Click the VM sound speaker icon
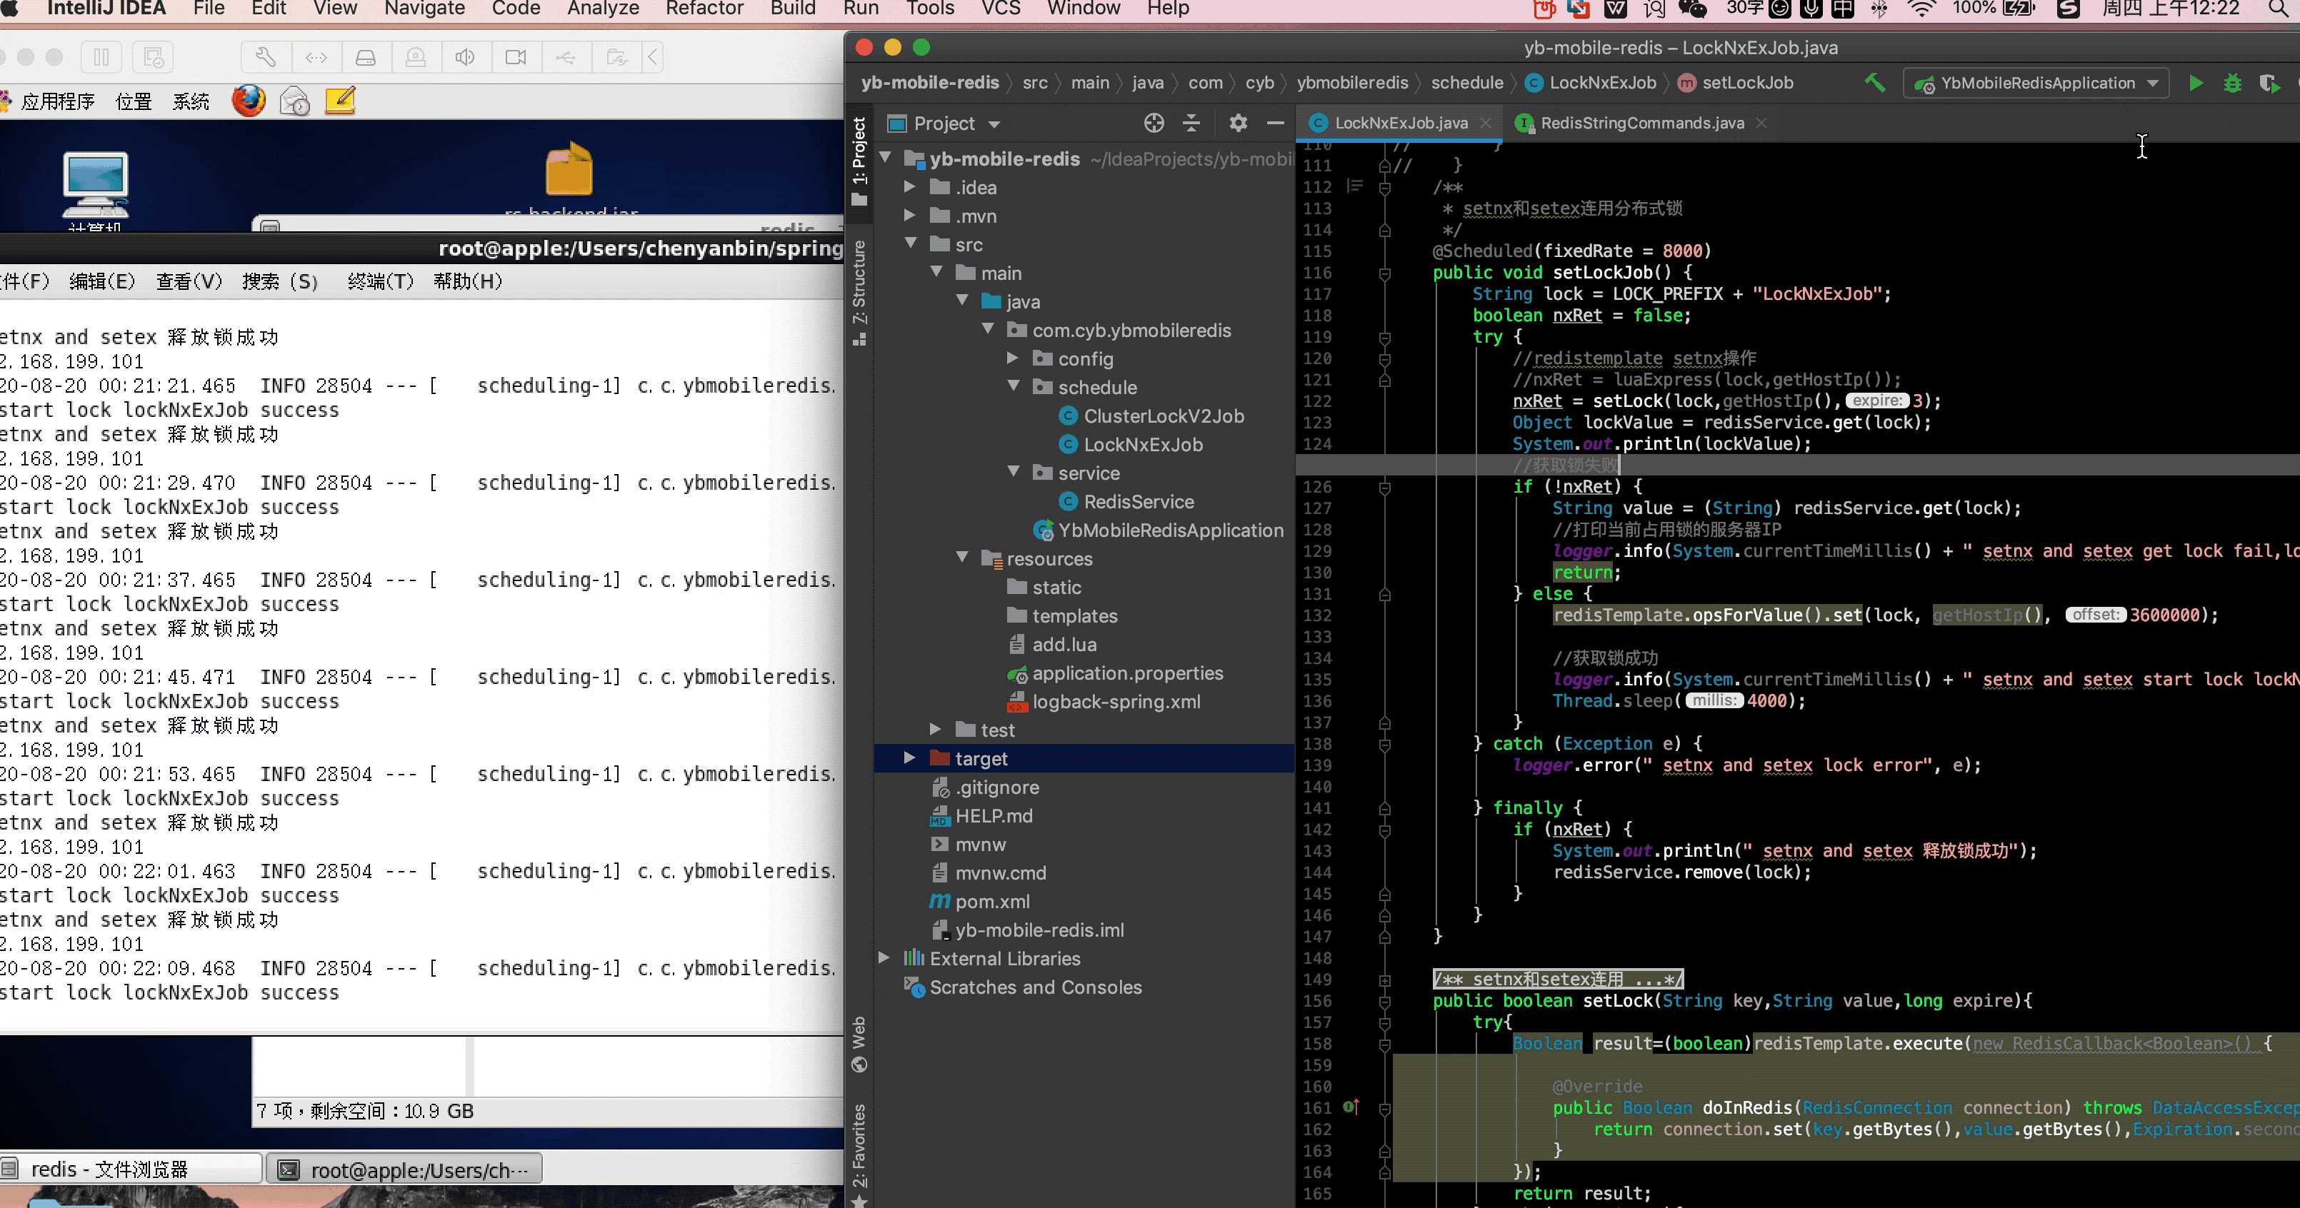The image size is (2300, 1208). (x=465, y=57)
